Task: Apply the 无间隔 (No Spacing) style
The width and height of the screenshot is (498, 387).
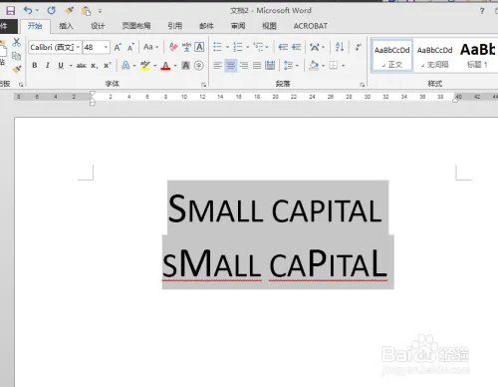Action: pyautogui.click(x=434, y=56)
